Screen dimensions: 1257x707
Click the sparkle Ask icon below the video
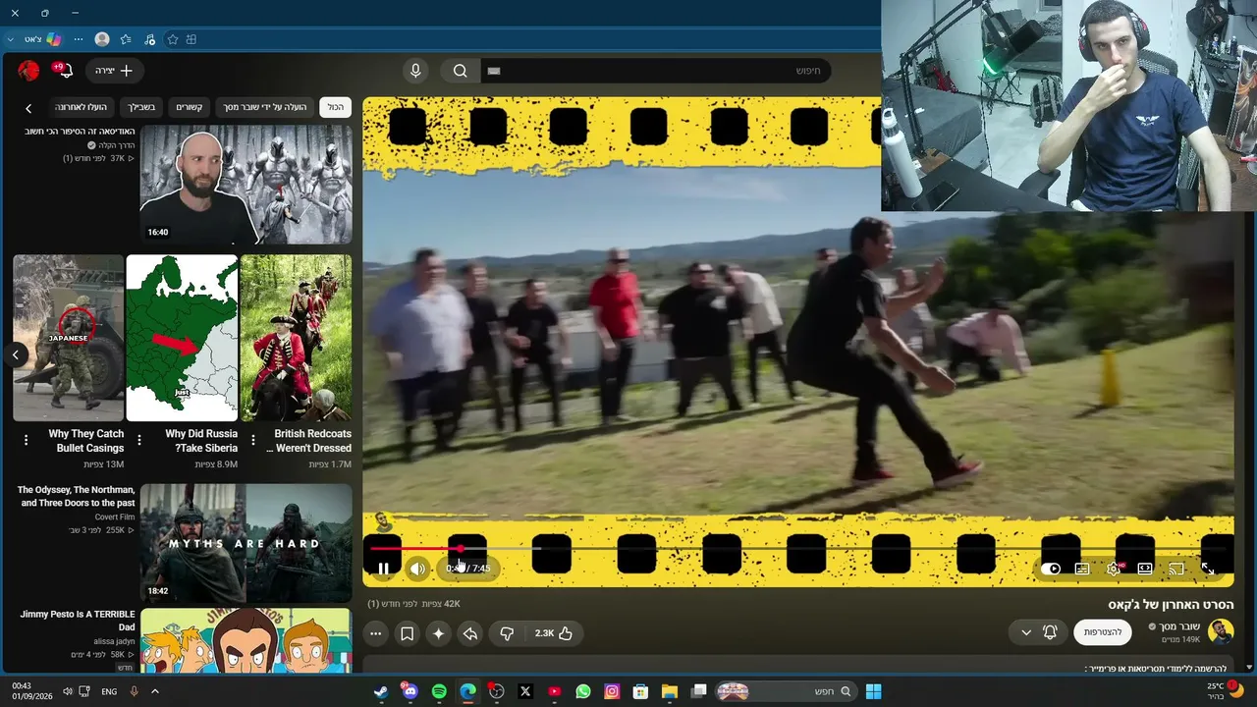438,633
